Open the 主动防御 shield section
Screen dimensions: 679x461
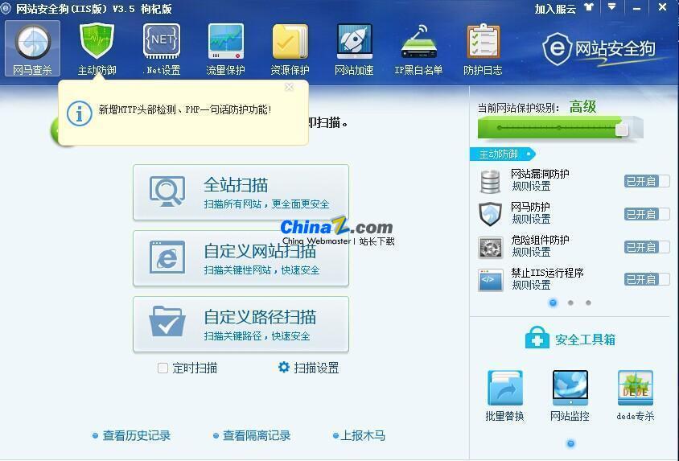pos(97,48)
